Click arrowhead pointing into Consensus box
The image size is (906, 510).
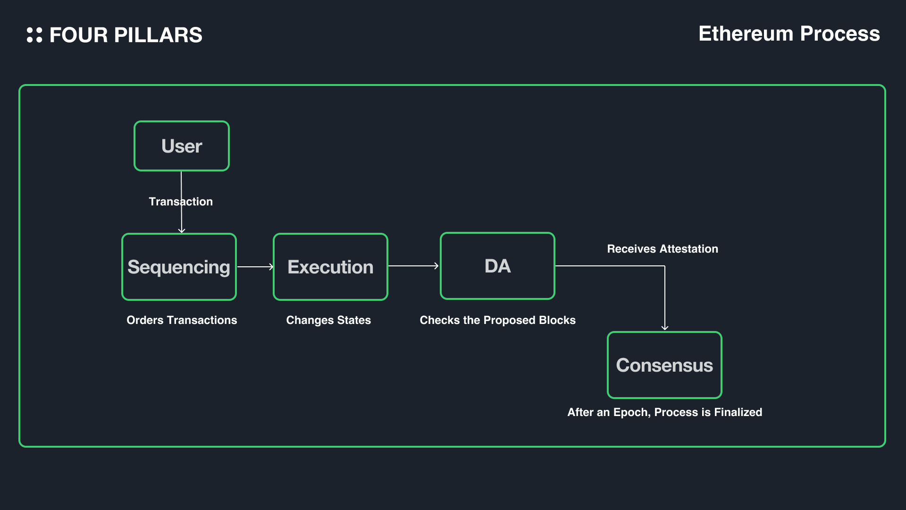tap(665, 327)
